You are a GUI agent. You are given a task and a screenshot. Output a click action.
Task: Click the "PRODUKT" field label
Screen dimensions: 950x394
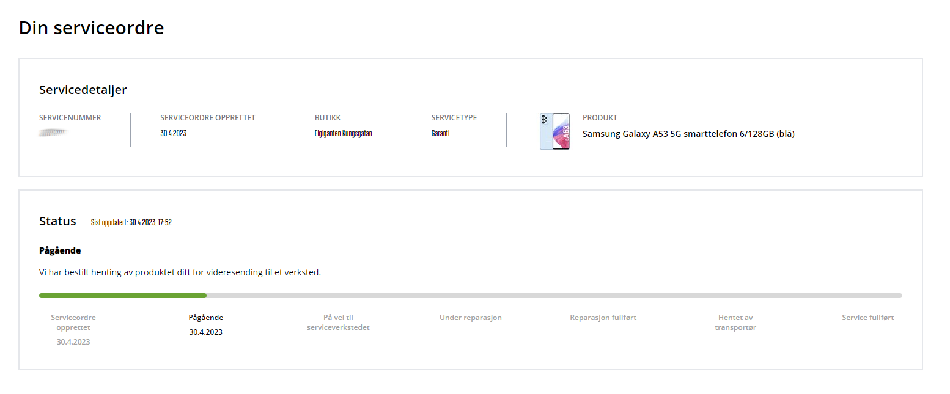(600, 118)
